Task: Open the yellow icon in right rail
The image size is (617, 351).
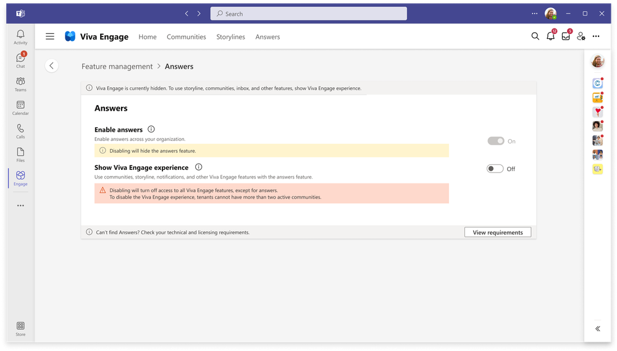Action: pyautogui.click(x=598, y=169)
